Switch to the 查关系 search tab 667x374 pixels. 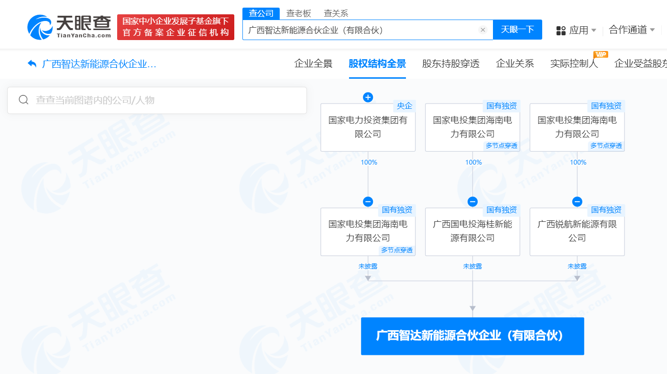coord(336,13)
